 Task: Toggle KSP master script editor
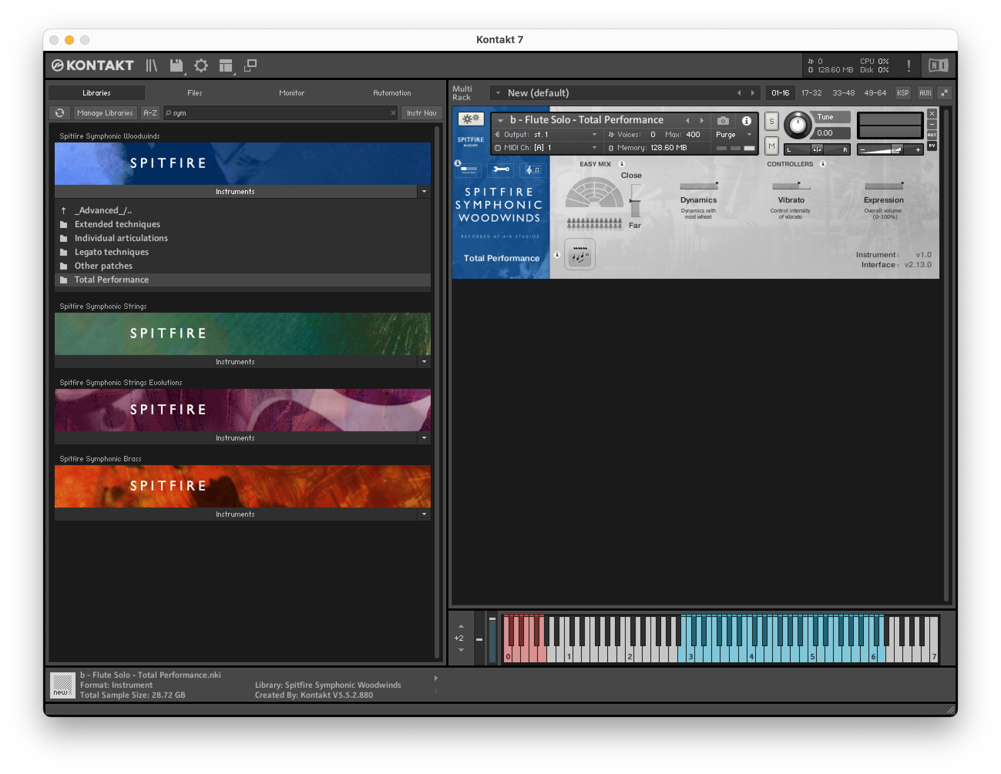coord(902,93)
